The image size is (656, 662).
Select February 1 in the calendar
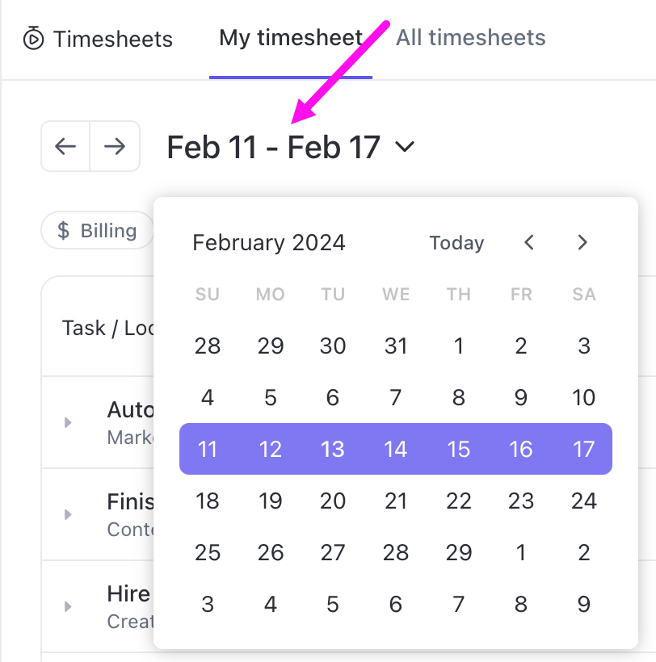pyautogui.click(x=459, y=346)
